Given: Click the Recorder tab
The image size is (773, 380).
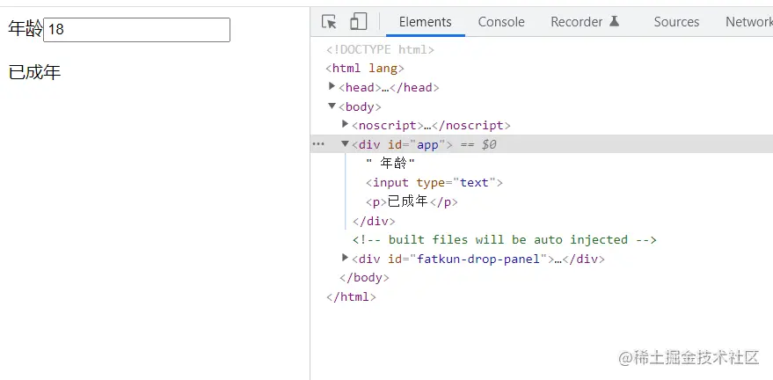Looking at the screenshot, I should click(x=577, y=22).
